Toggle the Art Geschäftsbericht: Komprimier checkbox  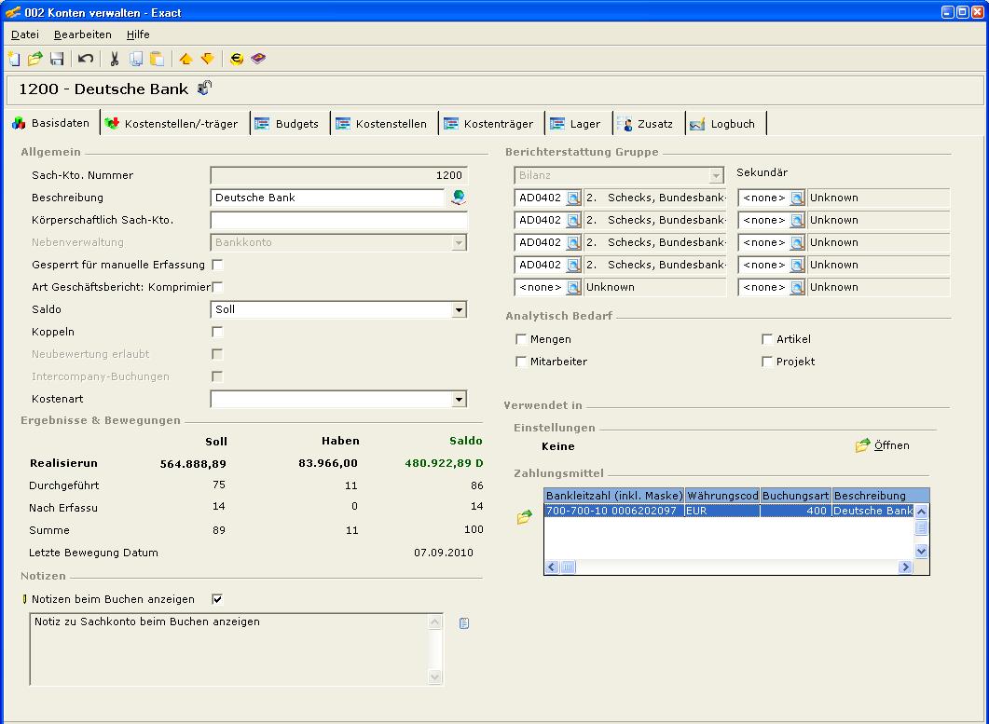[217, 287]
